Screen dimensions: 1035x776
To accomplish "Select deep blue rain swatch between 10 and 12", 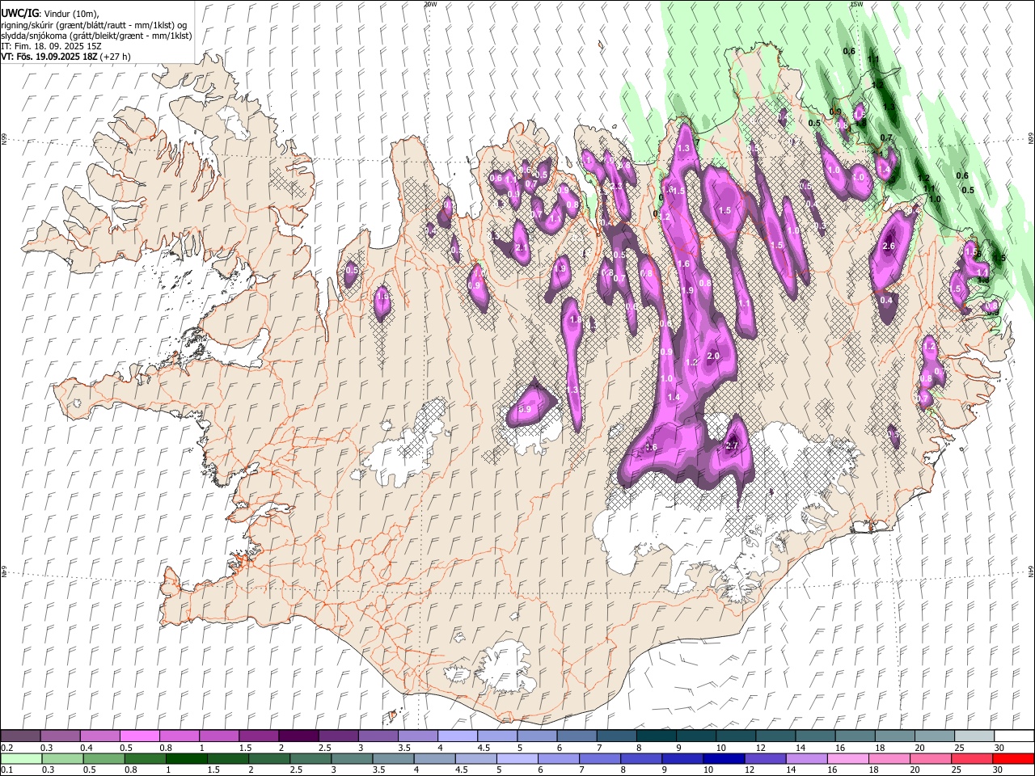I will point(723,759).
